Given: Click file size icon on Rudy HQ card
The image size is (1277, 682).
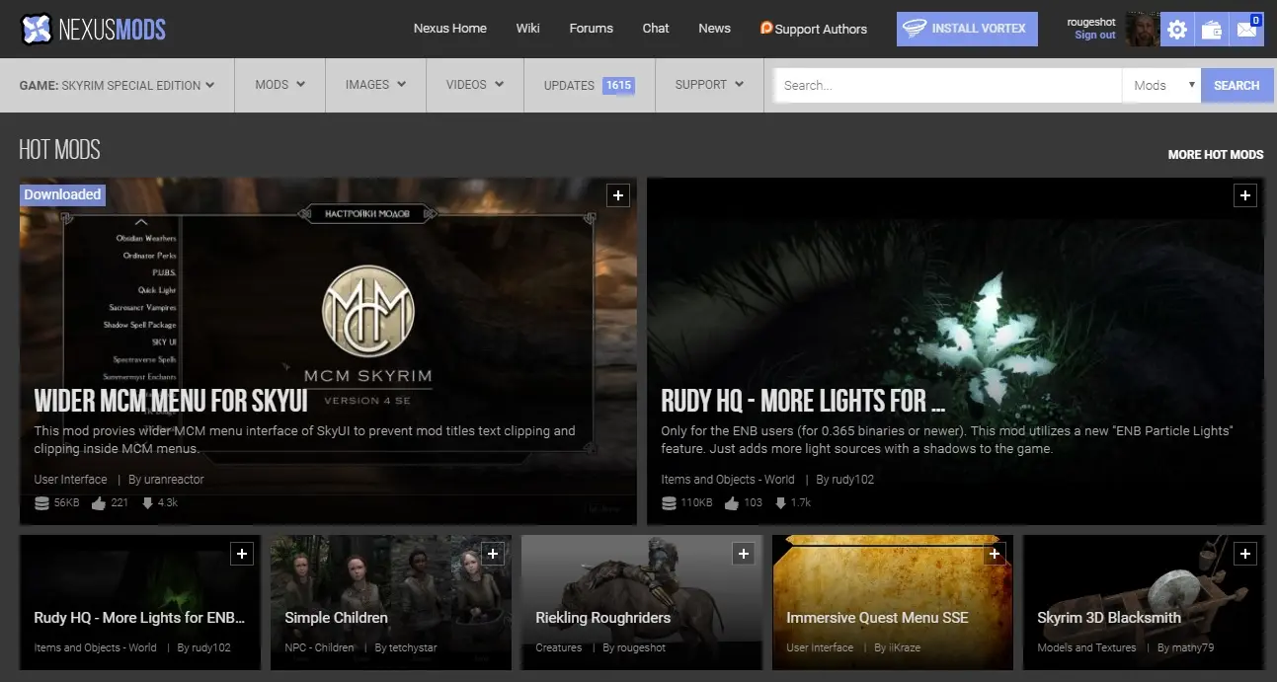Looking at the screenshot, I should point(669,503).
